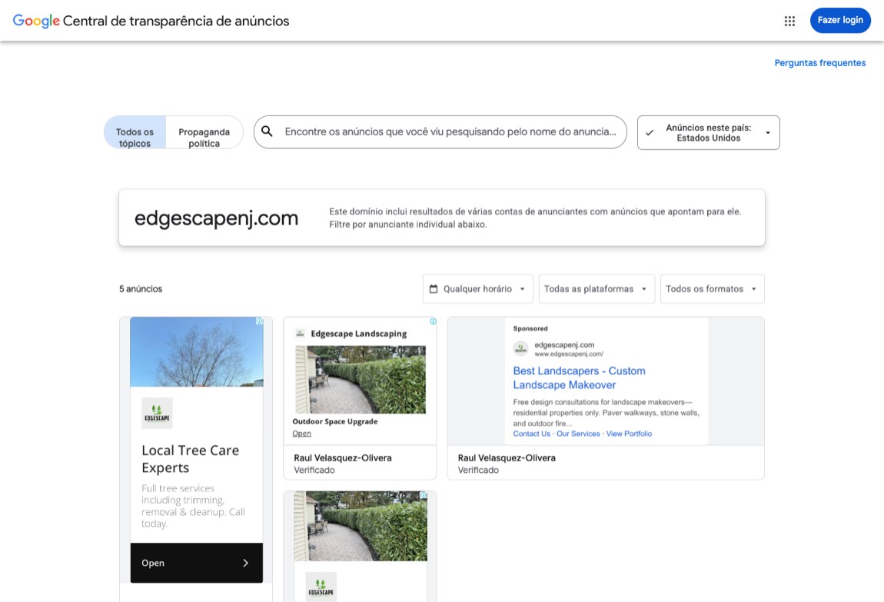This screenshot has height=602, width=884.
Task: Click the magnifier search icon
Action: tap(268, 131)
